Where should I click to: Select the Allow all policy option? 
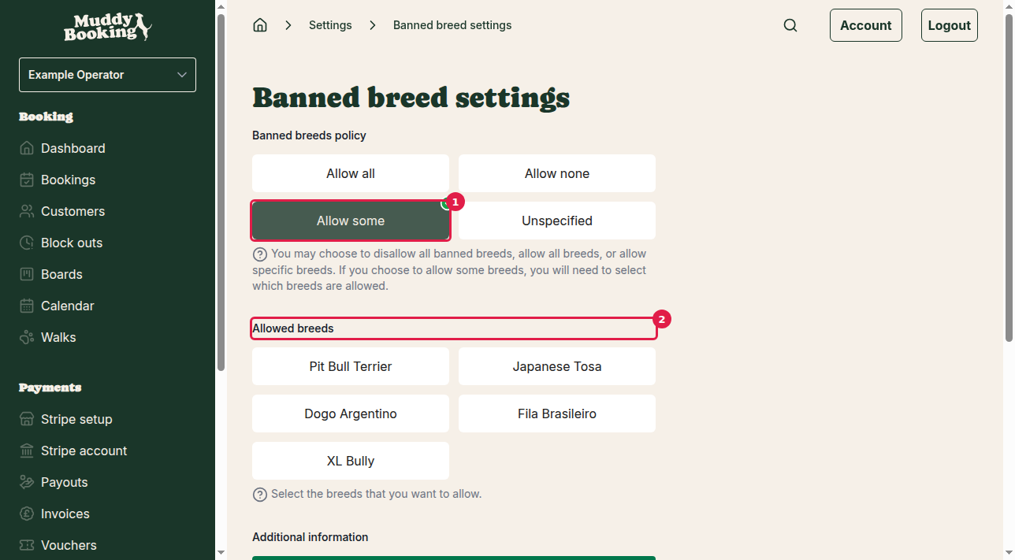[350, 173]
